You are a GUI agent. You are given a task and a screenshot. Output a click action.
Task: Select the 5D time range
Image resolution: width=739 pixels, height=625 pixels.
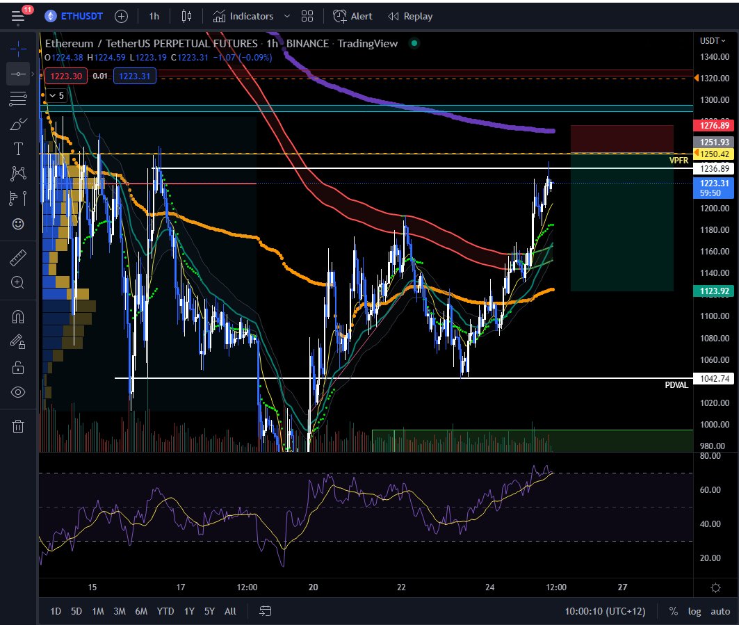point(76,611)
